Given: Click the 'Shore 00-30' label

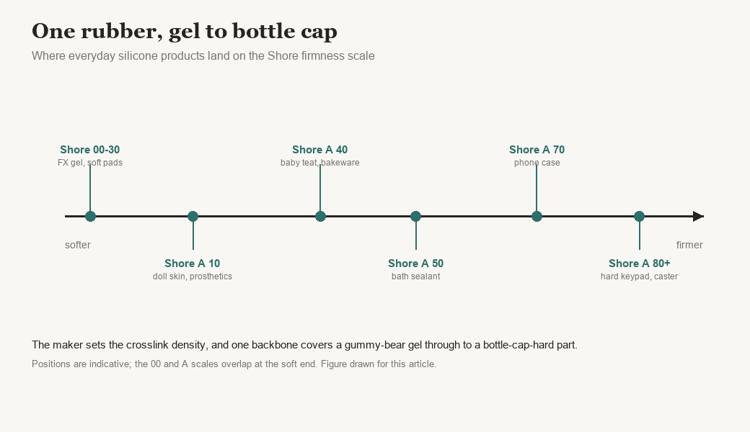Looking at the screenshot, I should [x=90, y=150].
